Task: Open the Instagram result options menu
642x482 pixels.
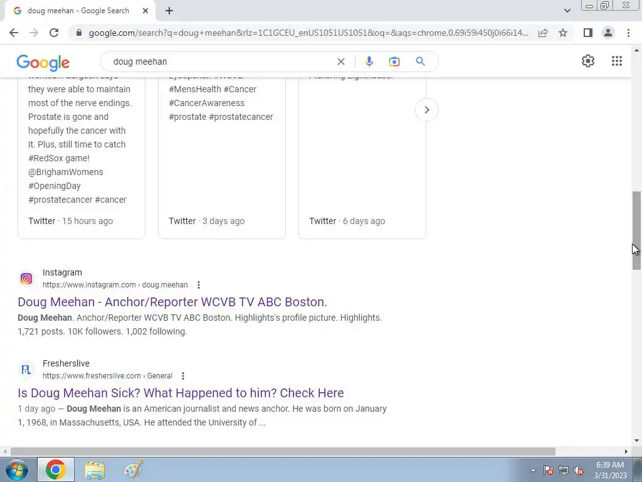Action: tap(199, 285)
